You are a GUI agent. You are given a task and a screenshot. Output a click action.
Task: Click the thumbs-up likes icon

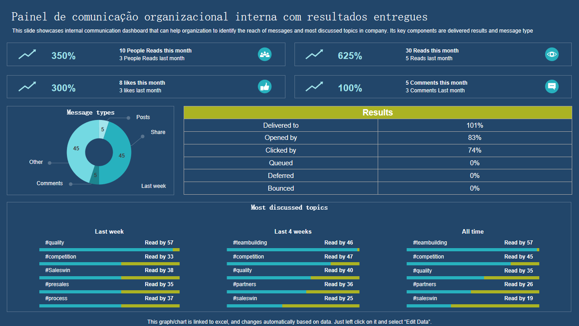tap(265, 86)
